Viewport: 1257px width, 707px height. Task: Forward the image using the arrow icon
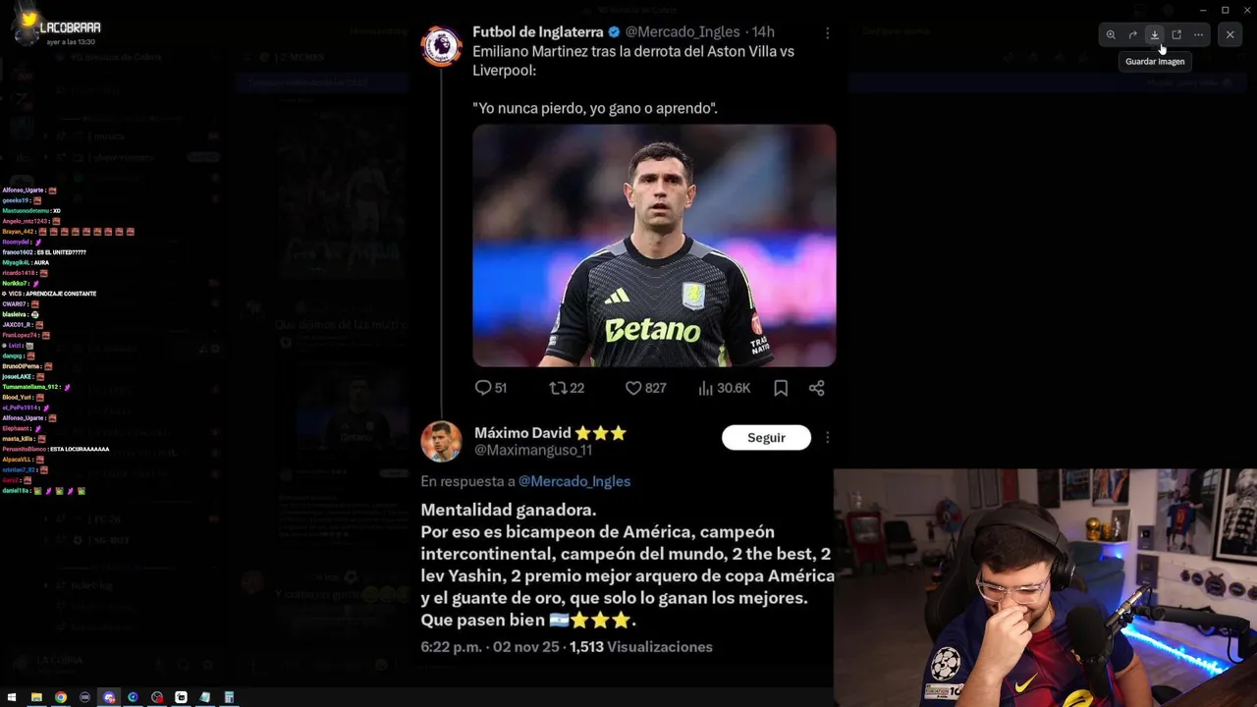1132,34
